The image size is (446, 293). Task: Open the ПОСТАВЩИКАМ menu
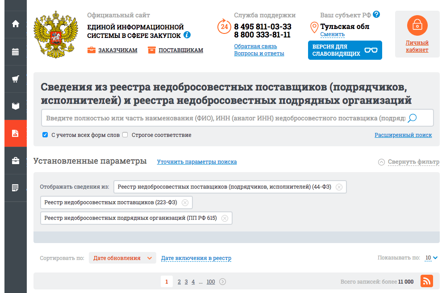click(181, 50)
